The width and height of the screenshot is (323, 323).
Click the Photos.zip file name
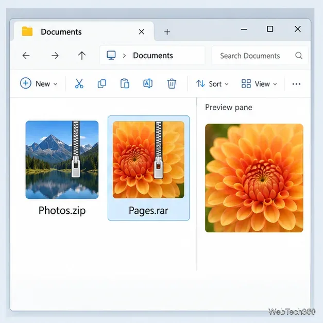click(62, 211)
